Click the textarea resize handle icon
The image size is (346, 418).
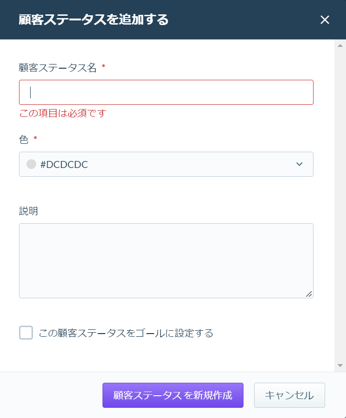click(x=309, y=294)
